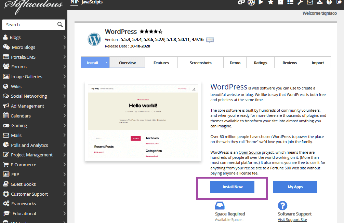Click the Ad Management megaphone icon

click(x=6, y=106)
